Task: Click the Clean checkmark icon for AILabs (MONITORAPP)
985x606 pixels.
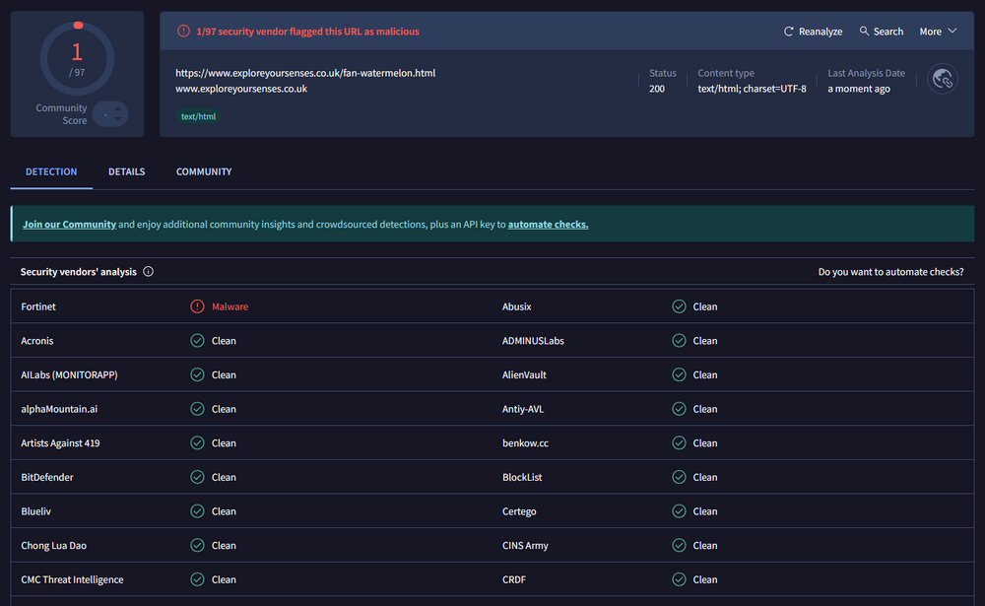Action: [197, 374]
